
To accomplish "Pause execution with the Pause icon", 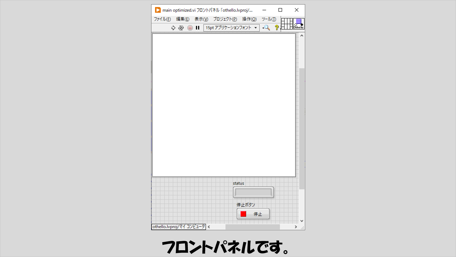I will click(x=198, y=28).
